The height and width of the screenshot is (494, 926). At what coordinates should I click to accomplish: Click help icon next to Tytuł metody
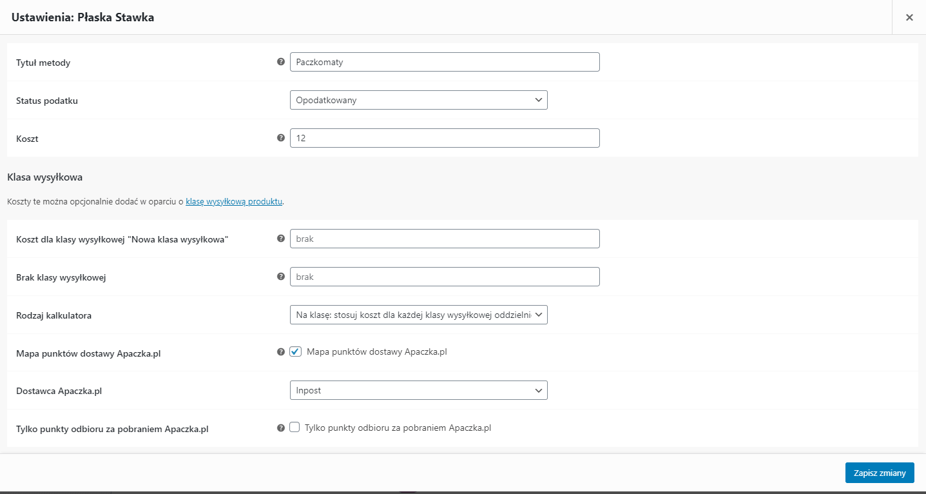point(280,62)
